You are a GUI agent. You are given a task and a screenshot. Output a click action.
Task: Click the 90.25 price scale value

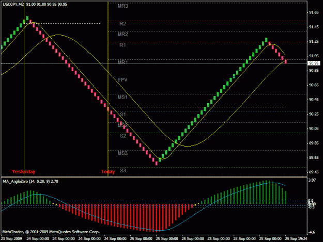[314, 114]
